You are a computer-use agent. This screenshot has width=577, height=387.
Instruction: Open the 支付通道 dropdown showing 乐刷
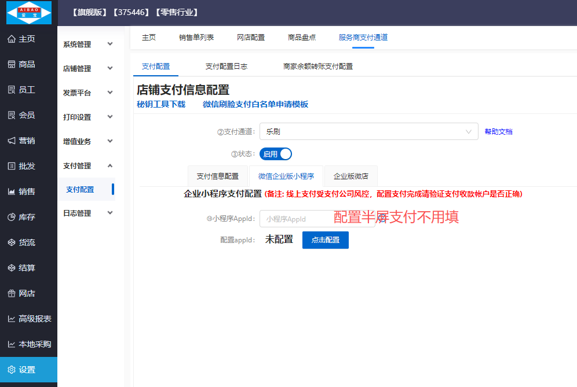pos(368,132)
